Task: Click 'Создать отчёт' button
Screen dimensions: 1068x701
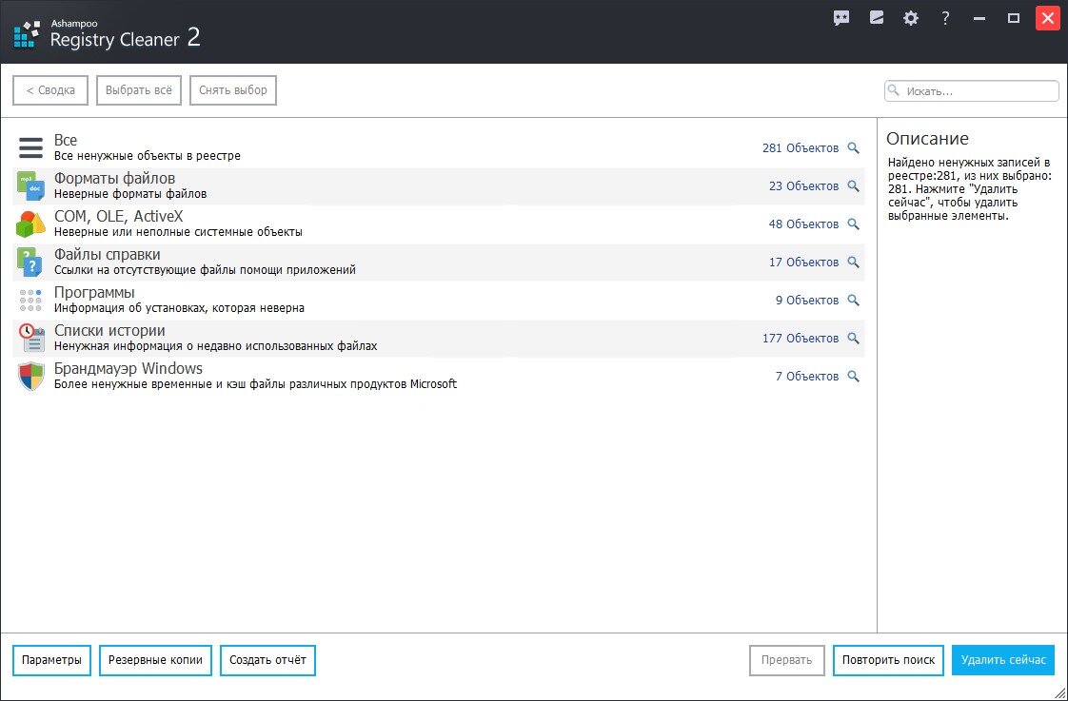Action: [267, 660]
